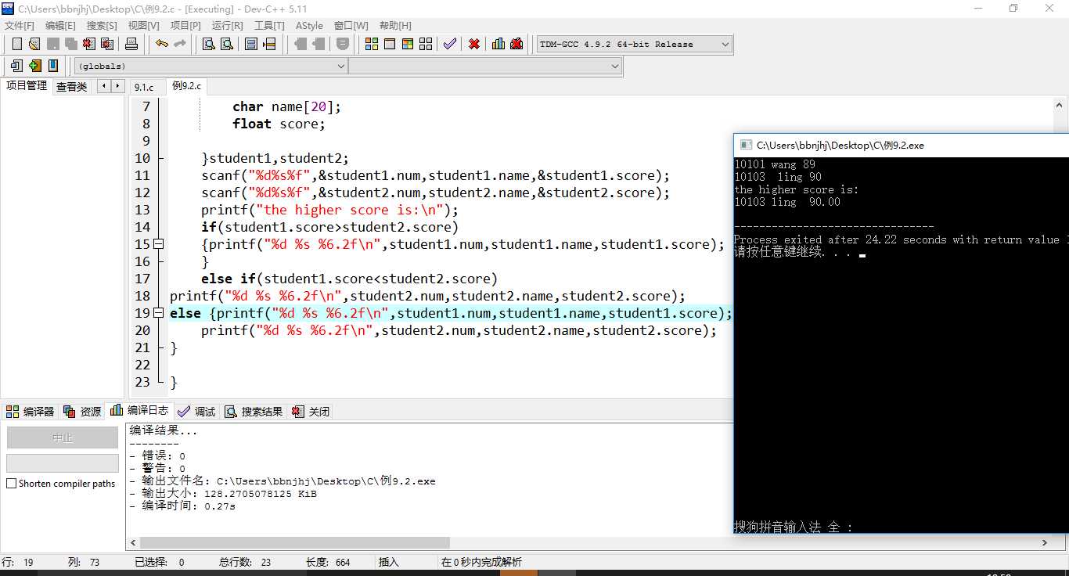This screenshot has height=576, width=1069.
Task: Collapse the code fold at line 15
Action: (x=159, y=244)
